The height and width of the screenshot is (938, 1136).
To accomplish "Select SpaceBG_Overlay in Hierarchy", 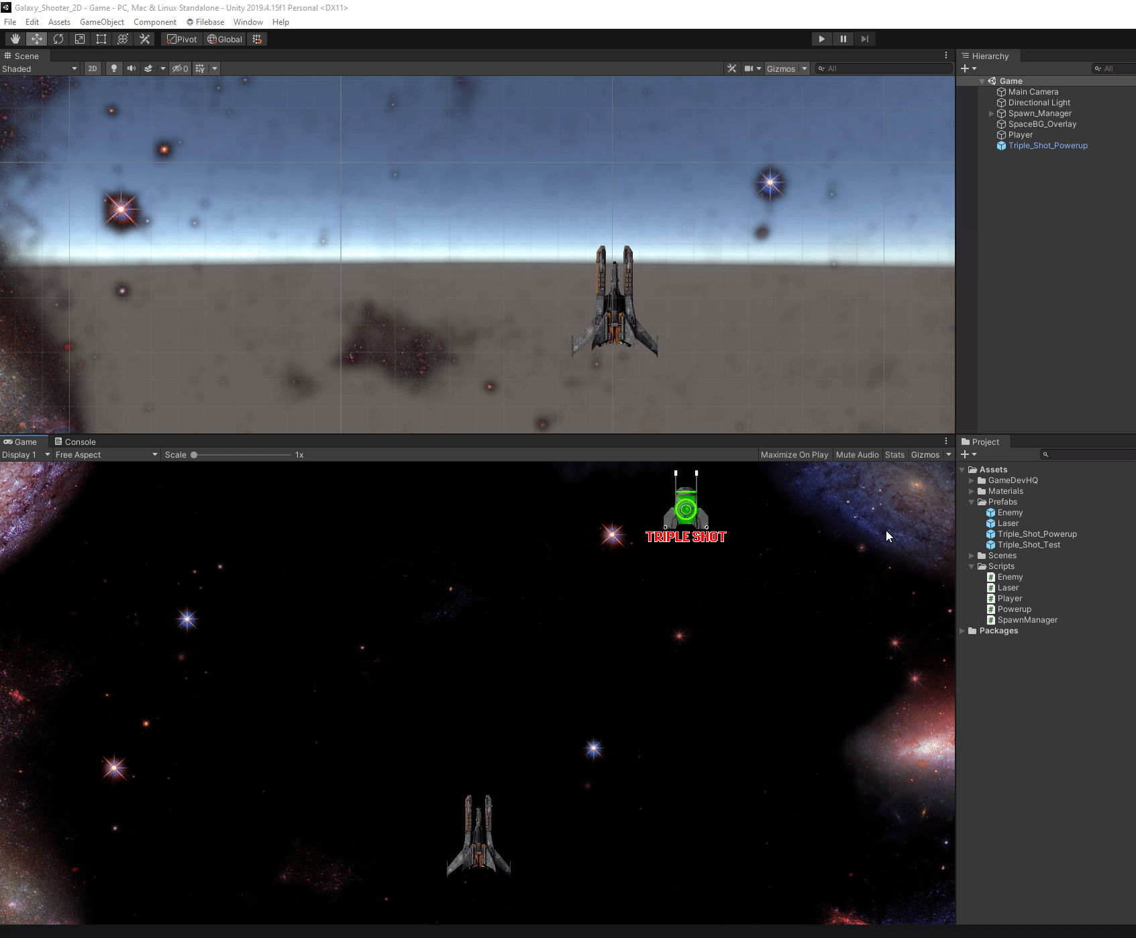I will 1042,124.
